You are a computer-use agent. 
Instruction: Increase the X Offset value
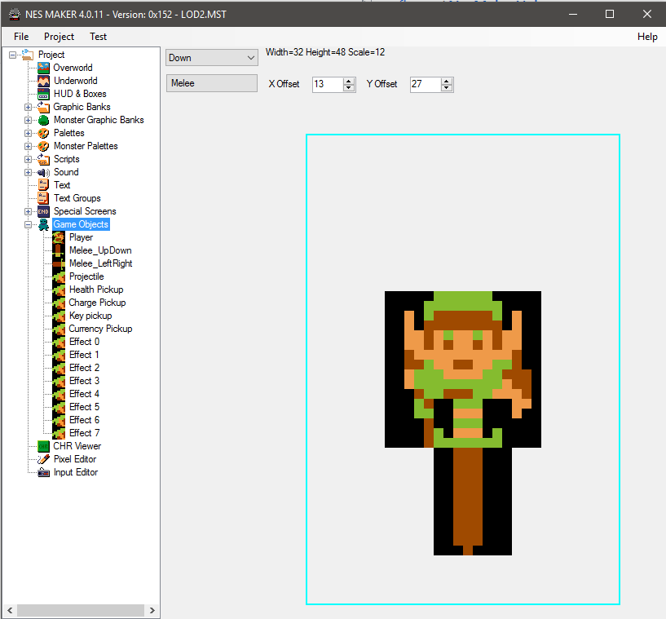click(349, 81)
